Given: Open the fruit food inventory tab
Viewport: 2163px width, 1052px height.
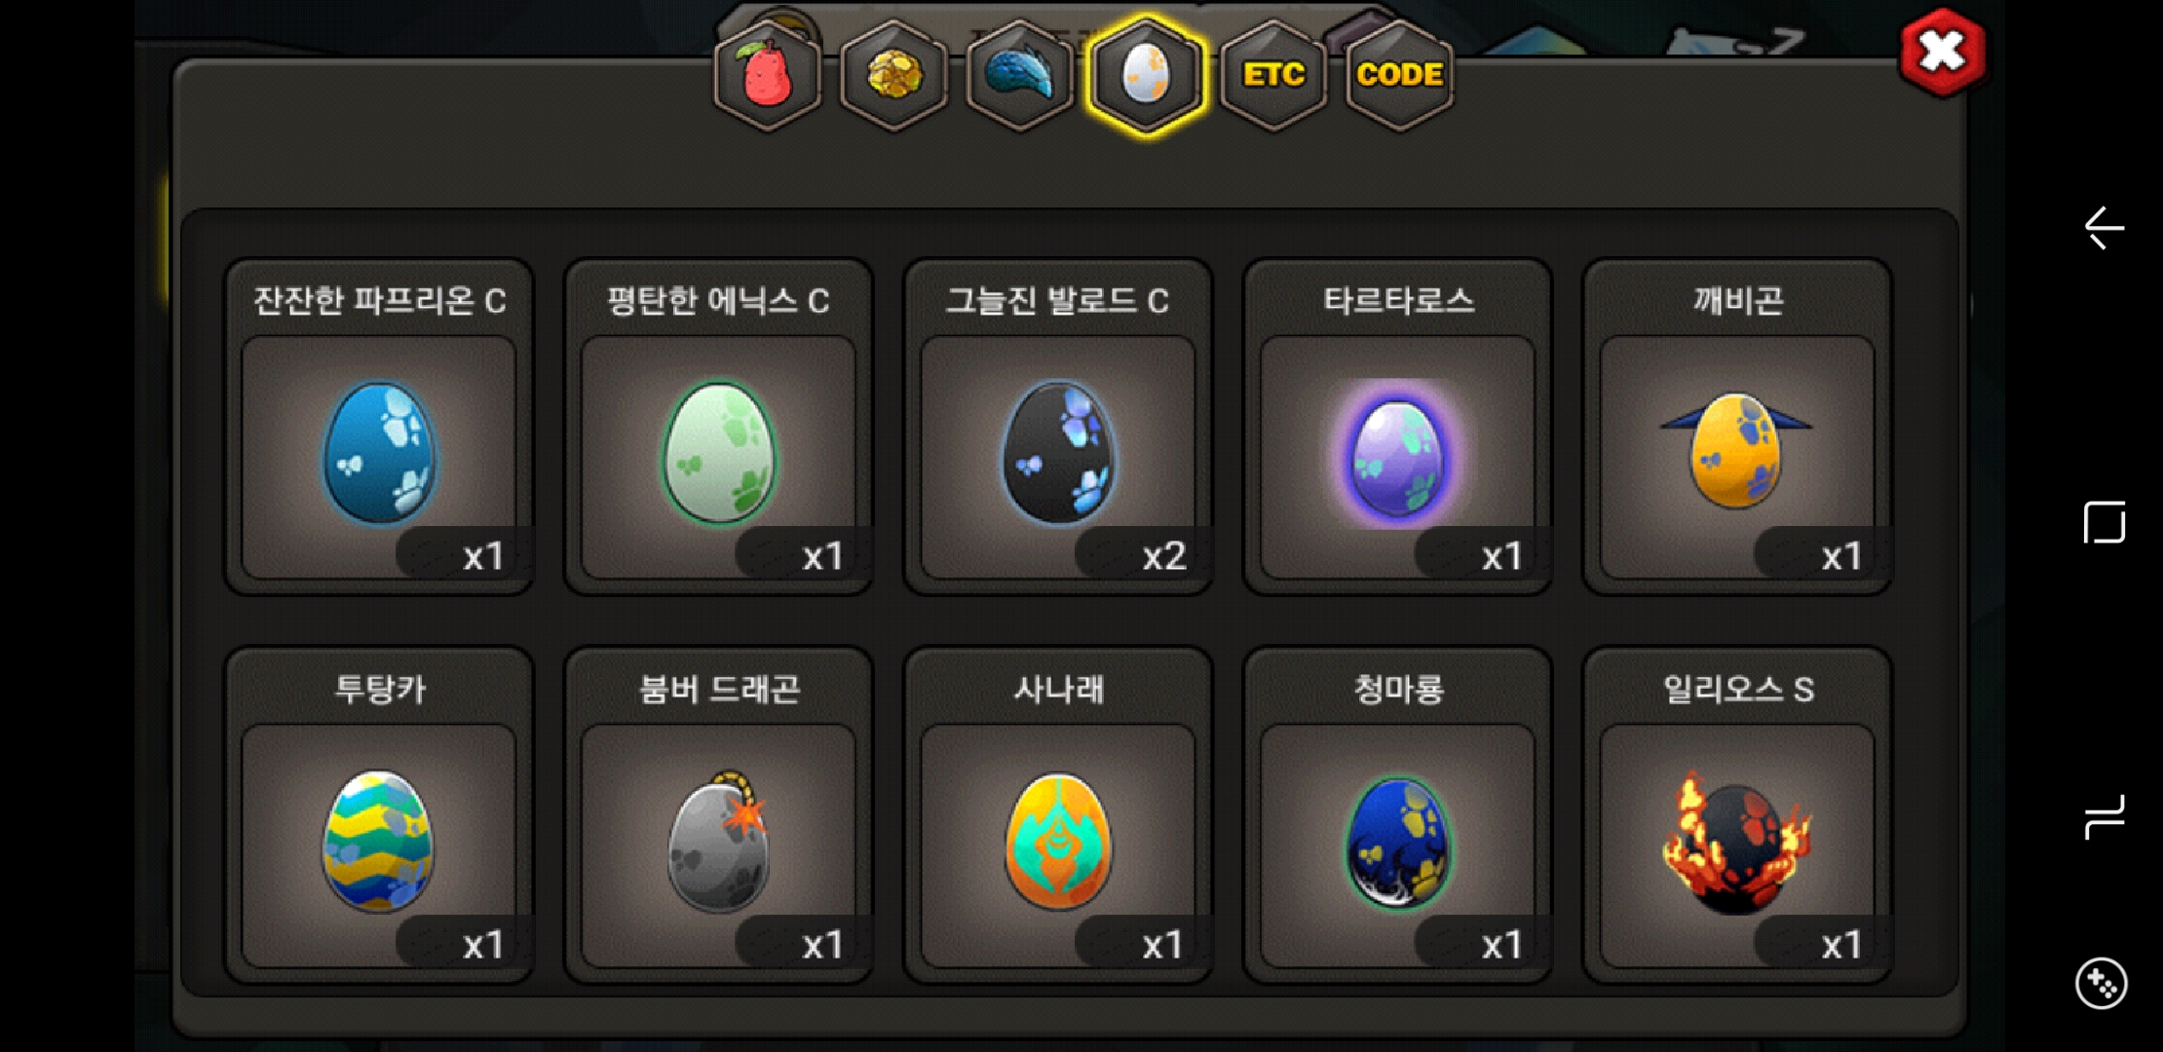Looking at the screenshot, I should coord(768,75).
